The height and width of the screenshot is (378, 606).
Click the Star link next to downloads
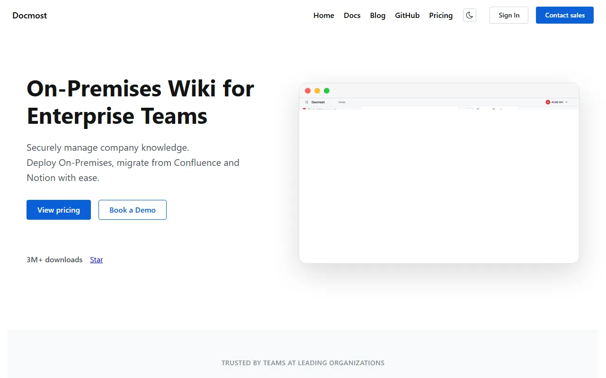tap(97, 260)
